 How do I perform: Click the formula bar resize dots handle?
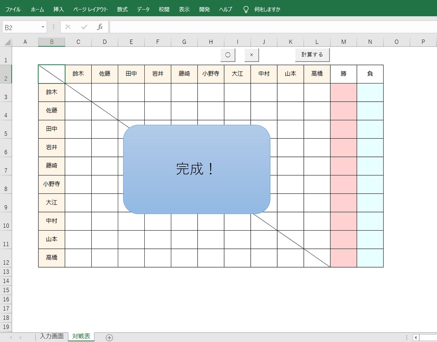coord(54,27)
